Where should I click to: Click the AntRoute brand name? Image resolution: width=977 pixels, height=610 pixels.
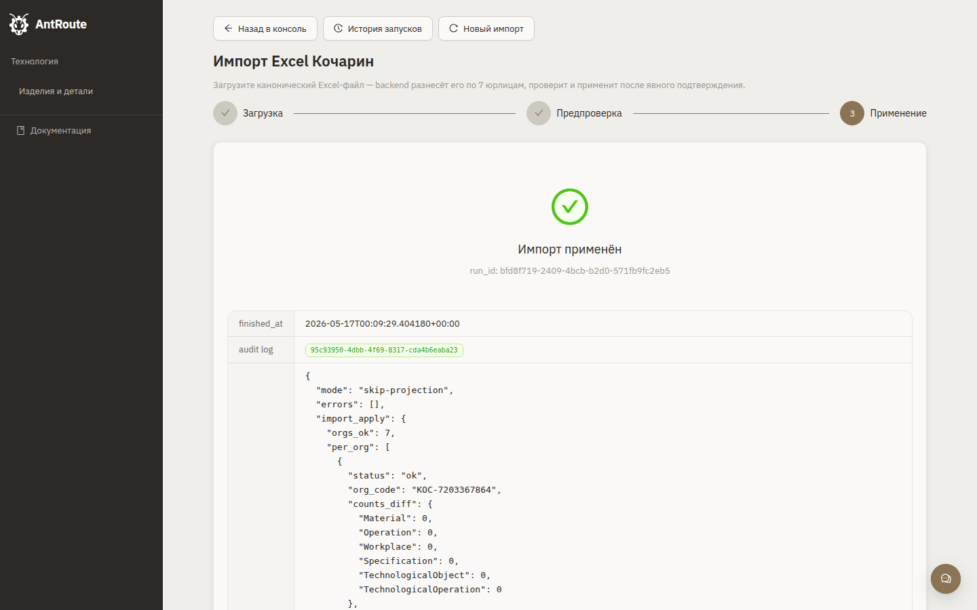(x=61, y=24)
